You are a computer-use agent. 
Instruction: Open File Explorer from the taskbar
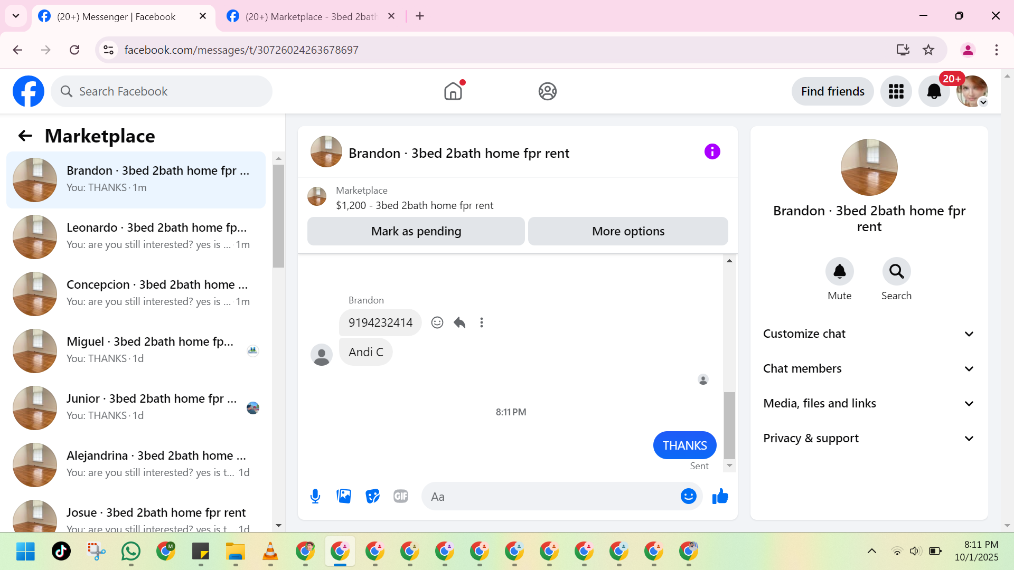click(236, 552)
